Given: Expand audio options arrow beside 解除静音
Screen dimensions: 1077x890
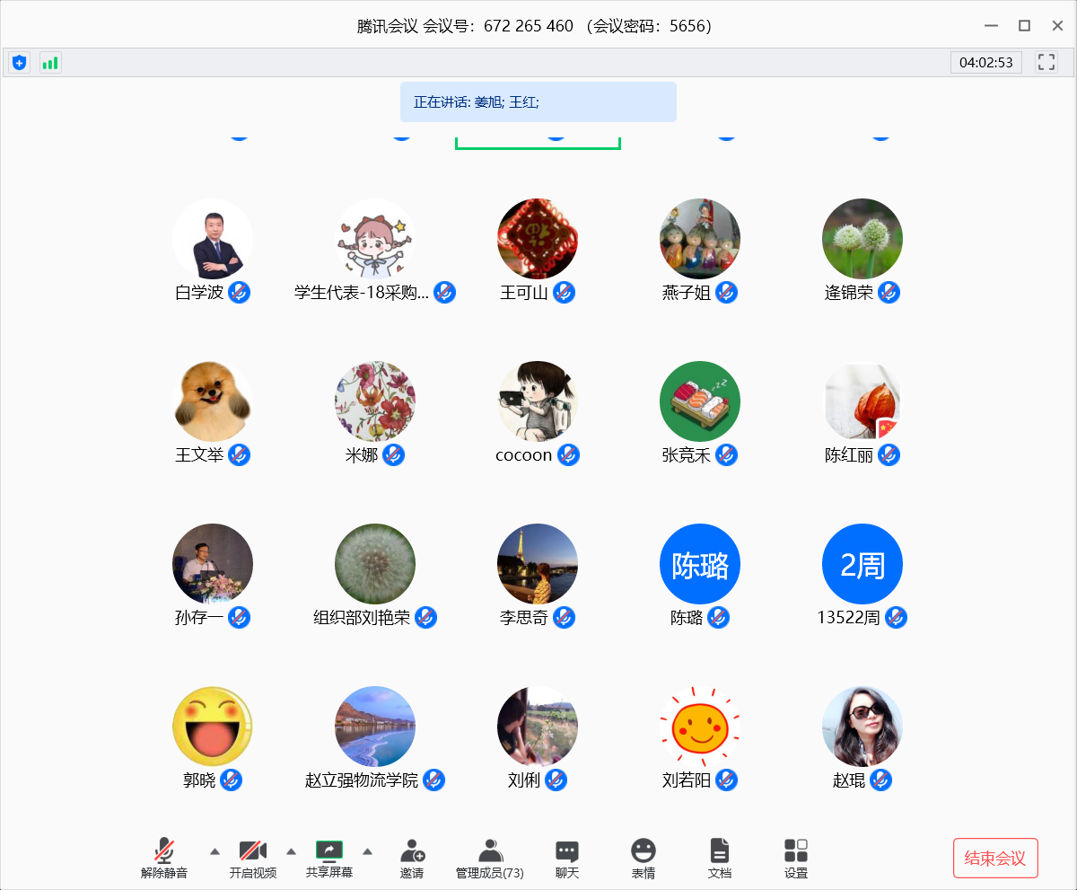Looking at the screenshot, I should pos(215,850).
